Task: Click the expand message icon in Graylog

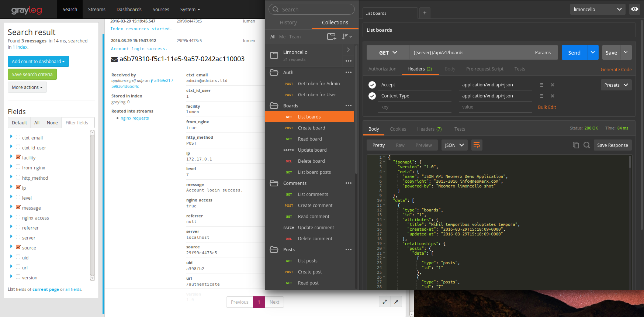Action: [385, 302]
